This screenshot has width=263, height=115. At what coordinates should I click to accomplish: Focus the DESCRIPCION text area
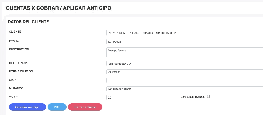[184, 52]
